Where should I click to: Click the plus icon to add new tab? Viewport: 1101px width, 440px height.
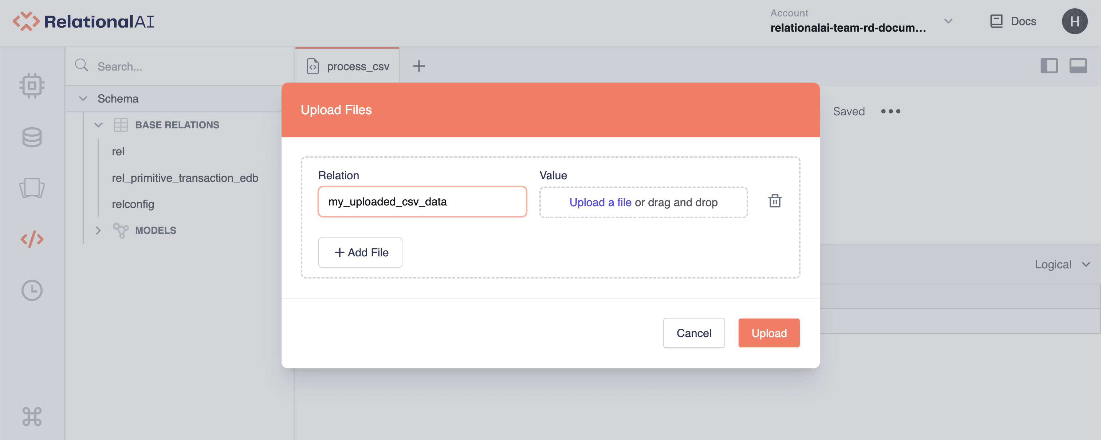click(x=419, y=66)
